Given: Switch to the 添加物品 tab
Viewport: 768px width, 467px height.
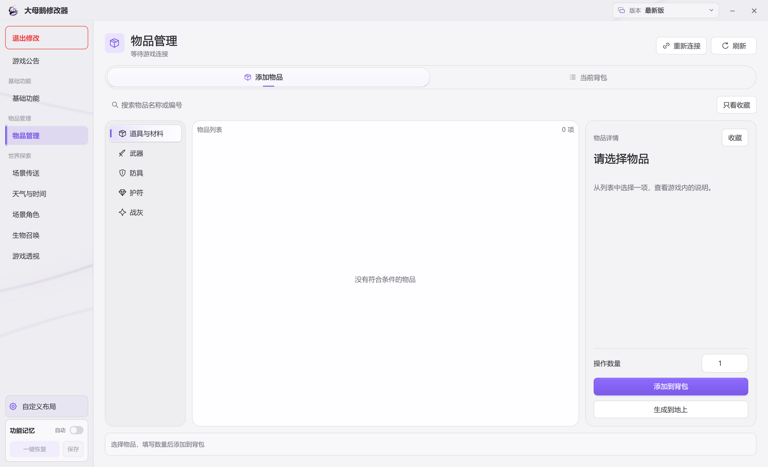Looking at the screenshot, I should (268, 77).
